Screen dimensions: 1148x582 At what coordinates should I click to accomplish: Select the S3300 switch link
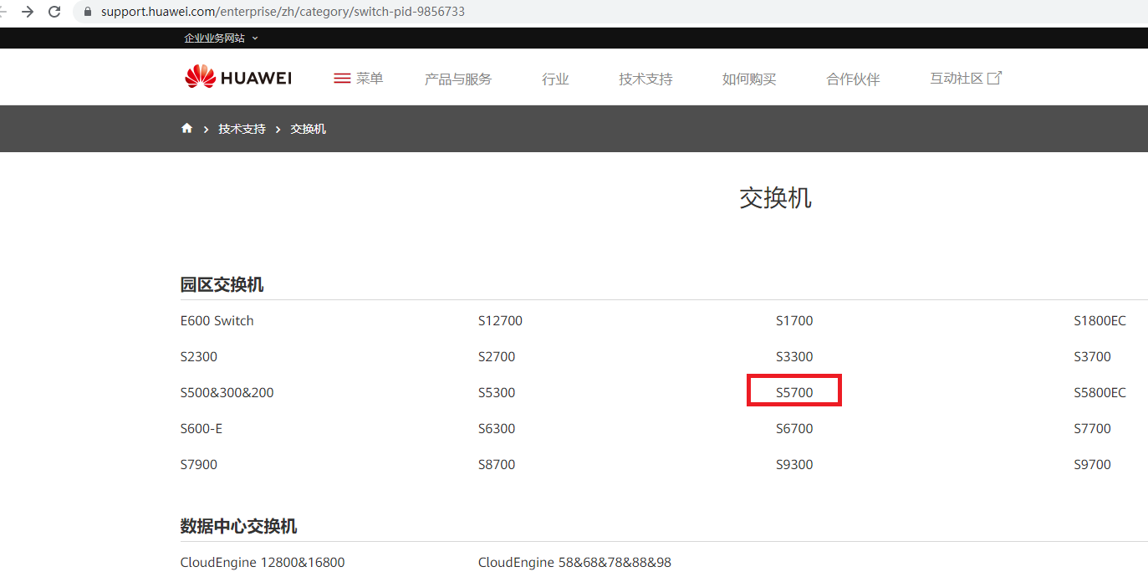794,356
